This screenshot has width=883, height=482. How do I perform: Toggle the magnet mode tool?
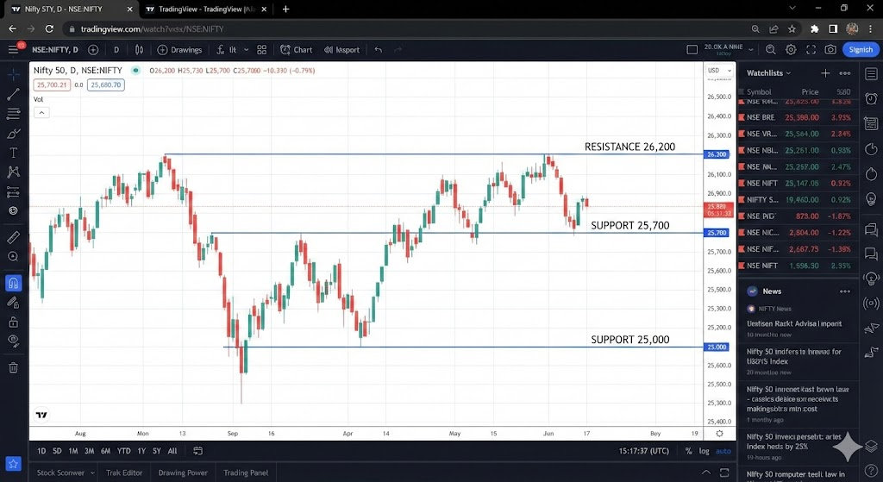(14, 283)
